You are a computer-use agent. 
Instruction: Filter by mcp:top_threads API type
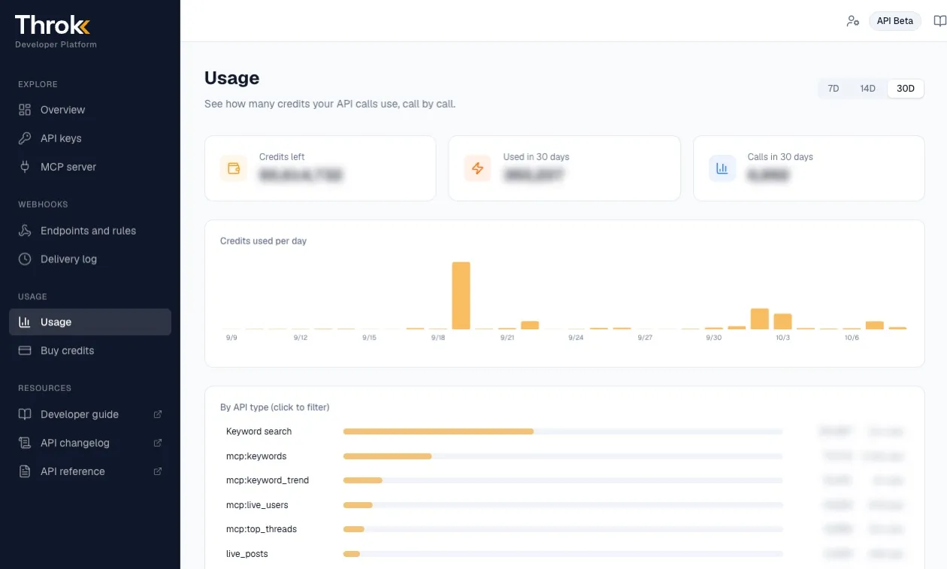[x=564, y=529]
